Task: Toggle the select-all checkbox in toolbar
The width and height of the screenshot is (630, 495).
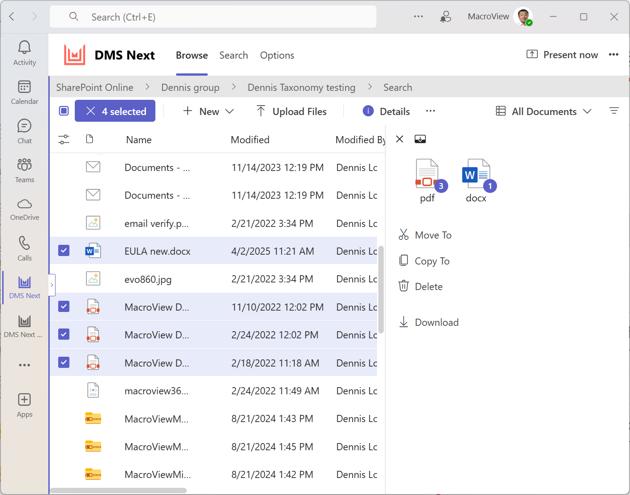Action: coord(64,111)
